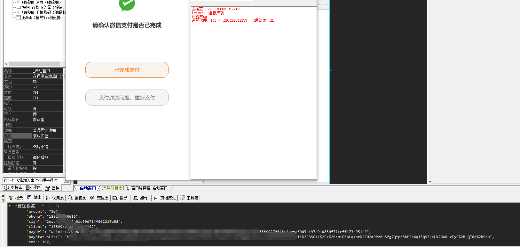Image resolution: width=520 pixels, height=247 pixels.
Task: Switch to the 调用表 panel tab
Action: (55, 198)
